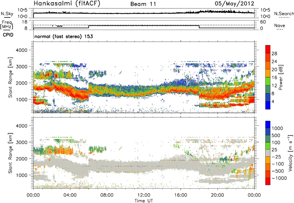The width and height of the screenshot is (294, 203).
Task: Select the Slant Range label of Power panel
Action: 10,77
